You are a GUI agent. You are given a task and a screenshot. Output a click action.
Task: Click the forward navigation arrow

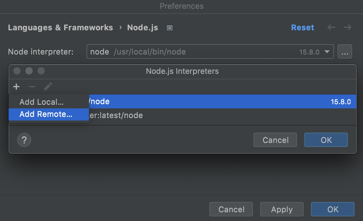pyautogui.click(x=347, y=27)
